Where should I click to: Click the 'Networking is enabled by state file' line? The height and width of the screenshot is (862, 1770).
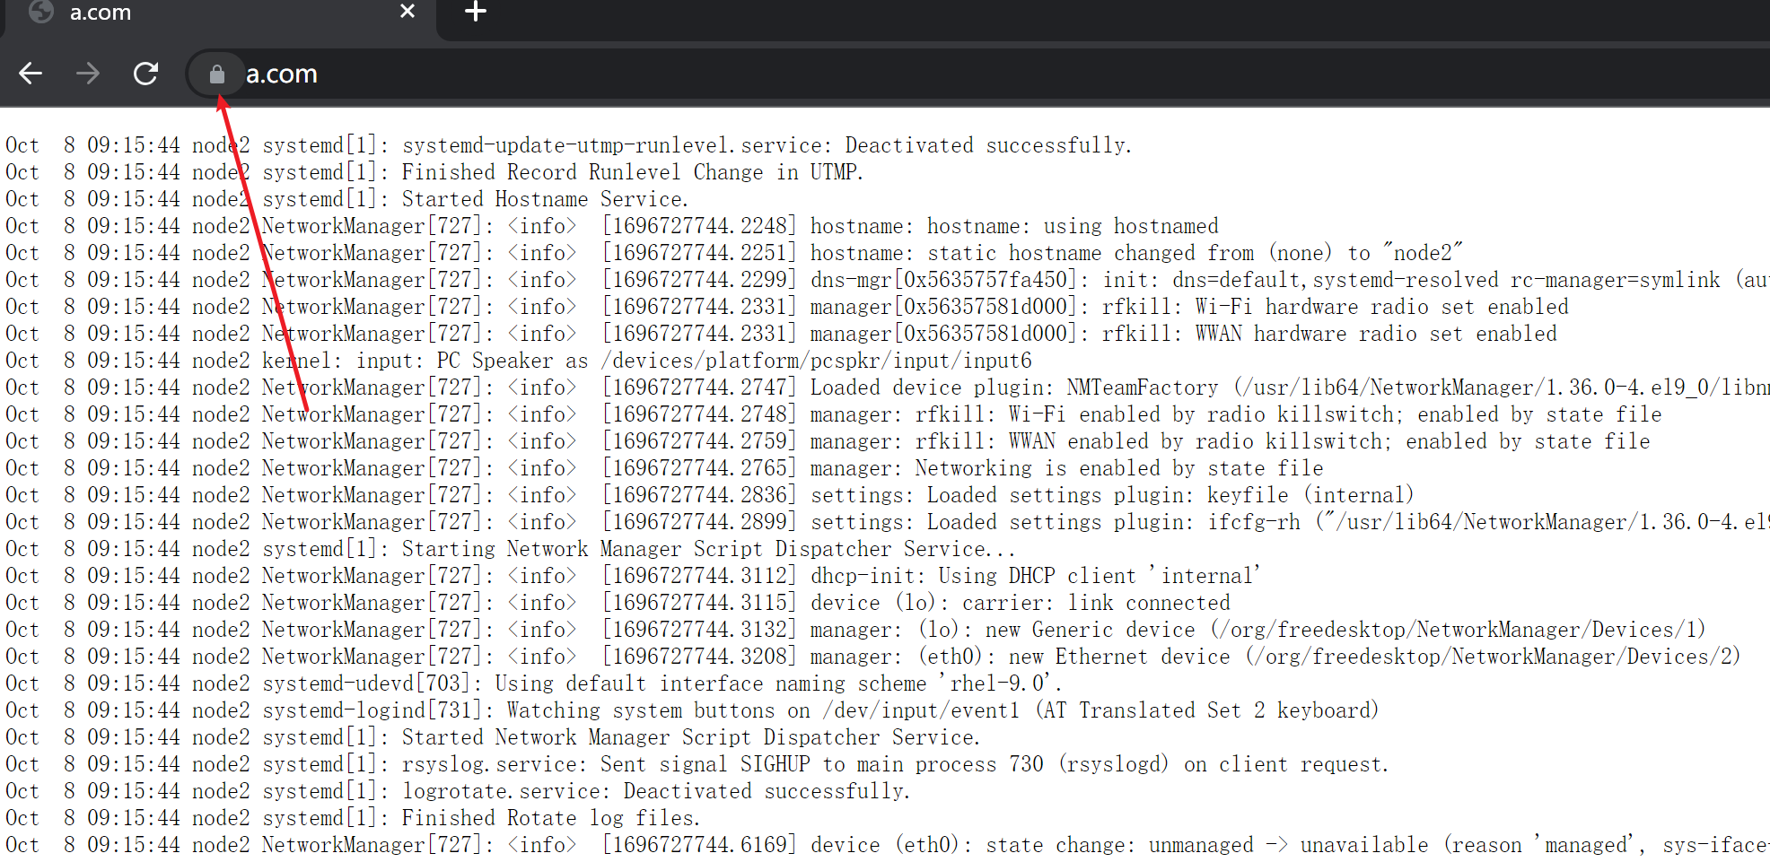[x=1118, y=468]
